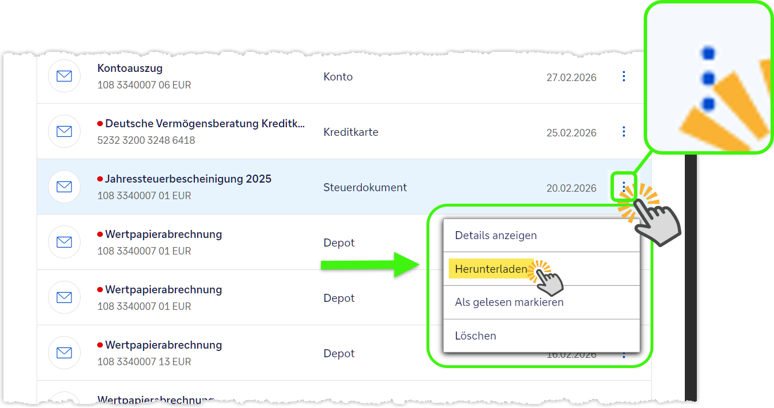Open the three-dot menu in the Kreditkarte row

(x=624, y=132)
